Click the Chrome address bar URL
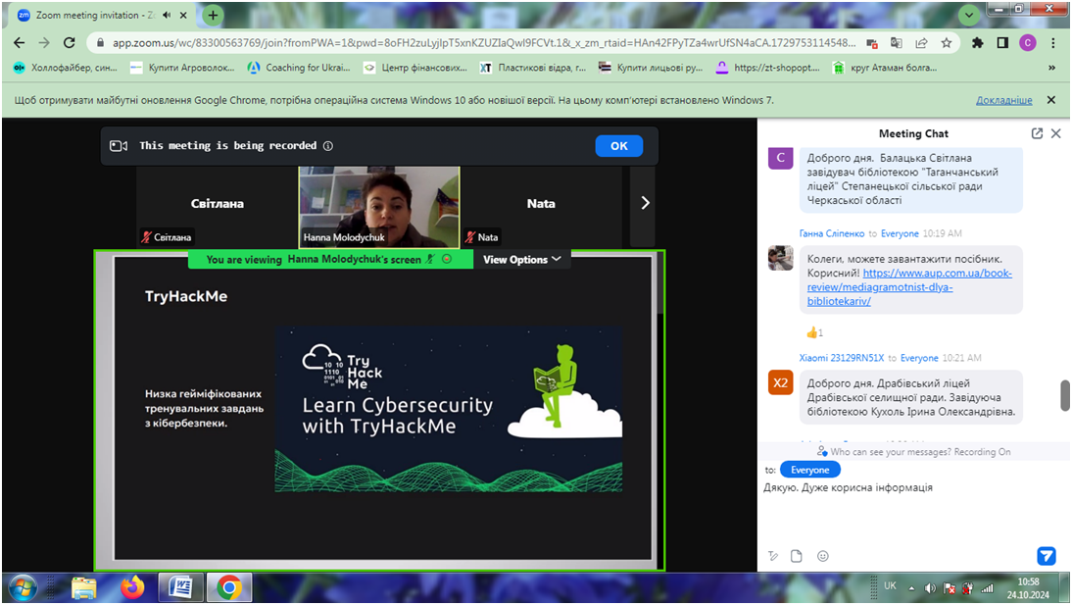Screen dimensions: 1072x605 point(484,42)
